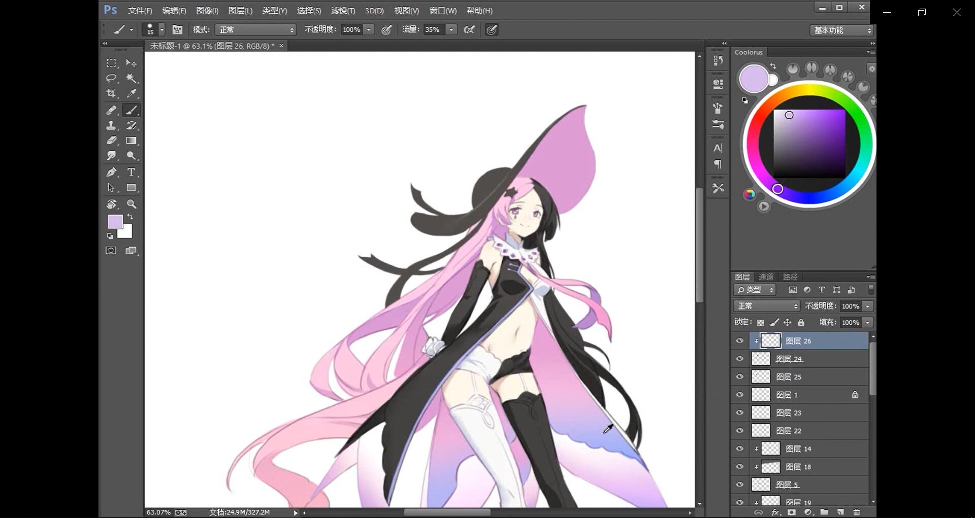975x518 pixels.
Task: Hide 图层 1 via eye icon
Action: pyautogui.click(x=740, y=395)
